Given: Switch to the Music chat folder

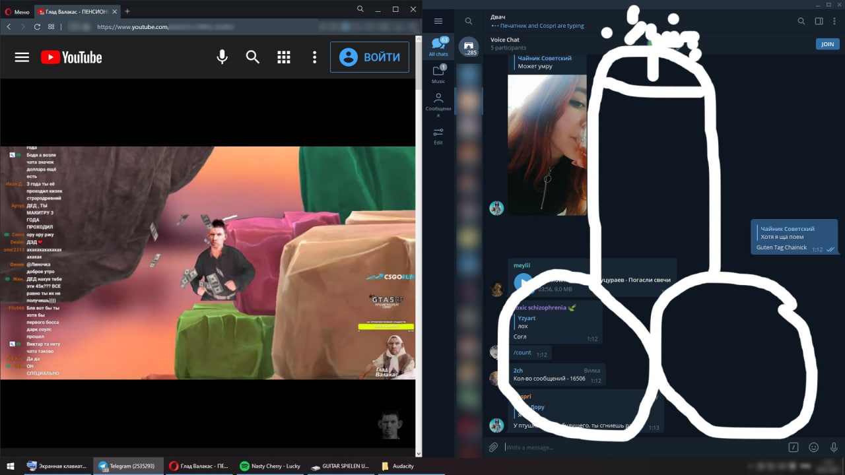Looking at the screenshot, I should pos(438,74).
